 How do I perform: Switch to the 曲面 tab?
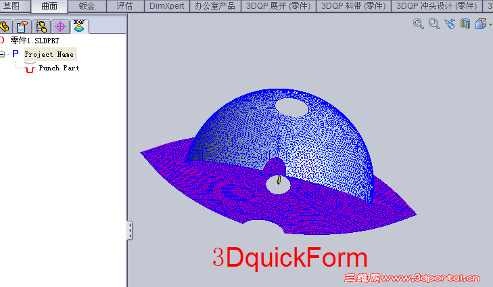[49, 6]
